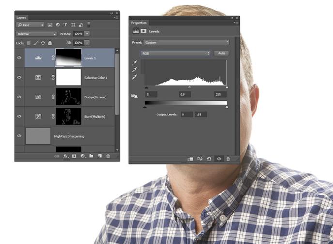Clip adjustment to layer below icon
This screenshot has width=333, height=244.
pos(190,159)
